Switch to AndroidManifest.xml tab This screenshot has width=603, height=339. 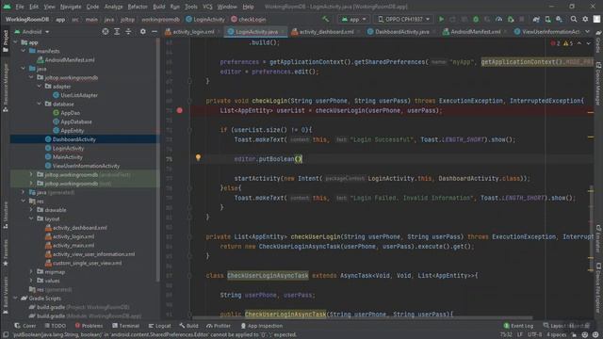point(475,32)
